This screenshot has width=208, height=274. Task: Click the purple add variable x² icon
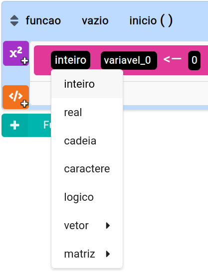click(16, 53)
